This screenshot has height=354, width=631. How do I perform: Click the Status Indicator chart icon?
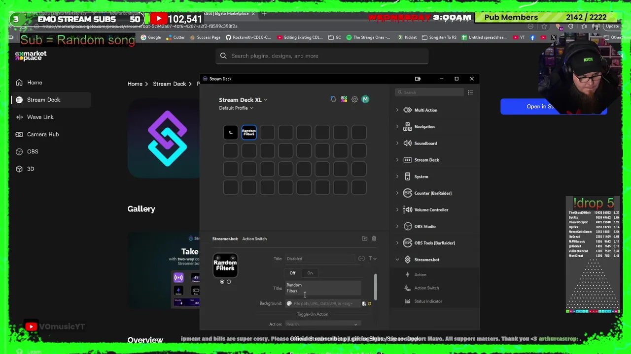[408, 301]
